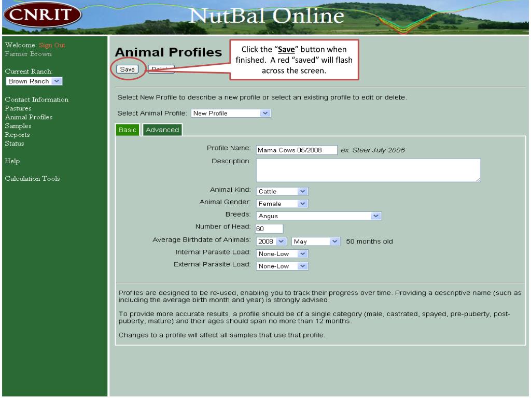Screen dimensions: 531x398
Task: Click the Profile Name field
Action: pos(297,150)
